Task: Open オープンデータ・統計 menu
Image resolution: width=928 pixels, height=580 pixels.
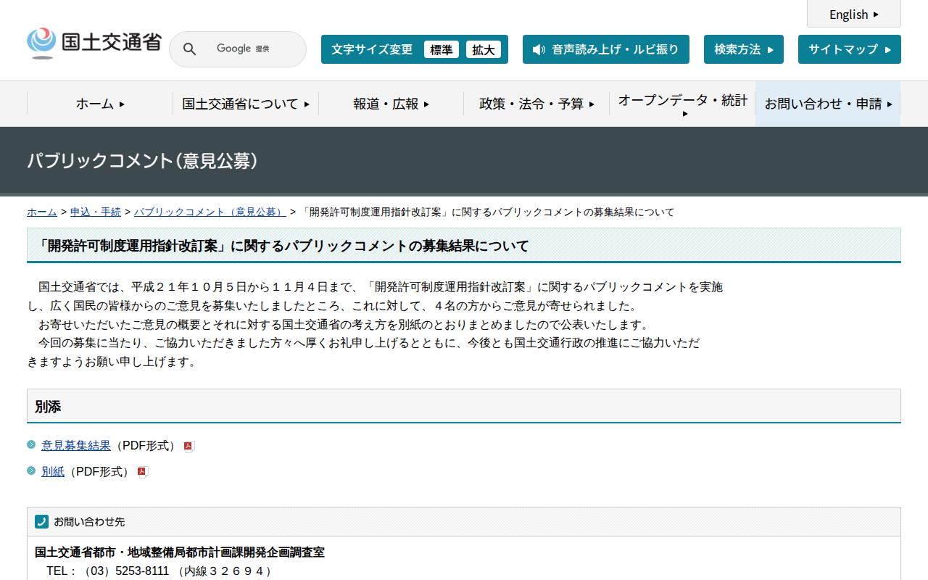Action: [x=682, y=104]
